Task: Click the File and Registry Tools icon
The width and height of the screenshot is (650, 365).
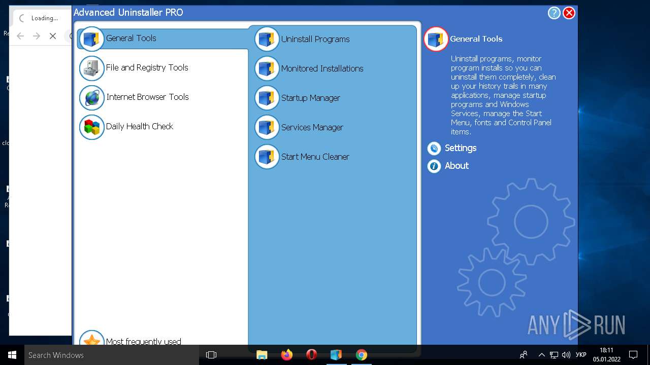Action: point(91,68)
